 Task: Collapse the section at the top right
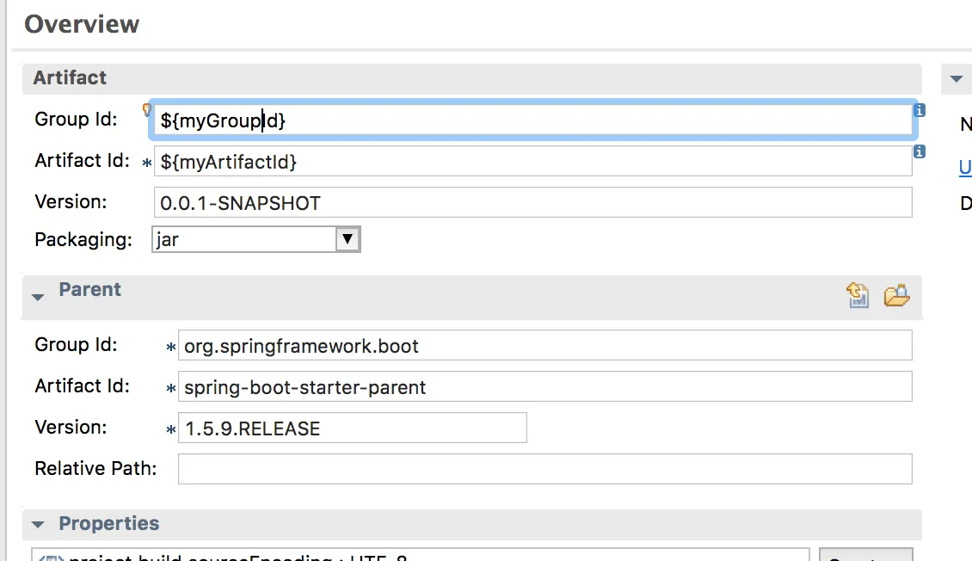[956, 79]
